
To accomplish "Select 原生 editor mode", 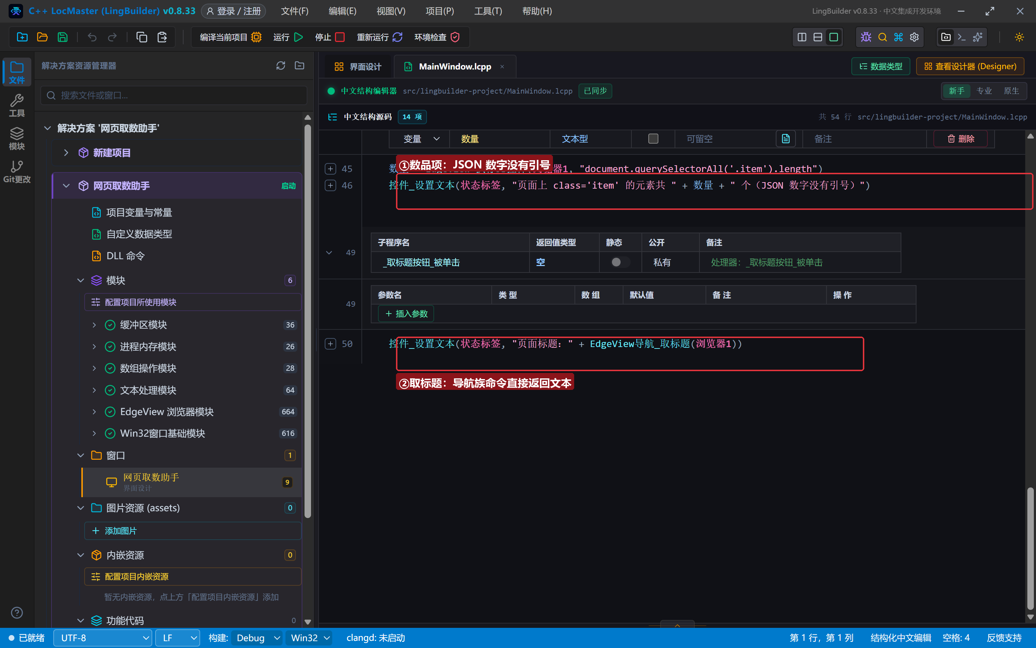I will [1011, 91].
